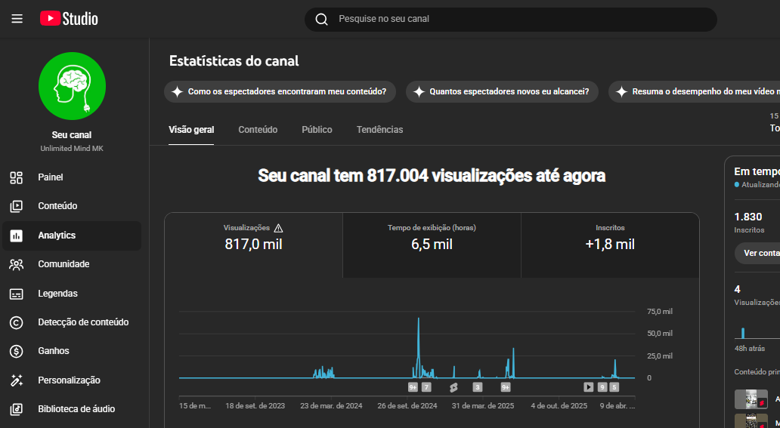The height and width of the screenshot is (428, 780).
Task: Click the 9+ marker beside the 7 marker
Action: pos(413,387)
